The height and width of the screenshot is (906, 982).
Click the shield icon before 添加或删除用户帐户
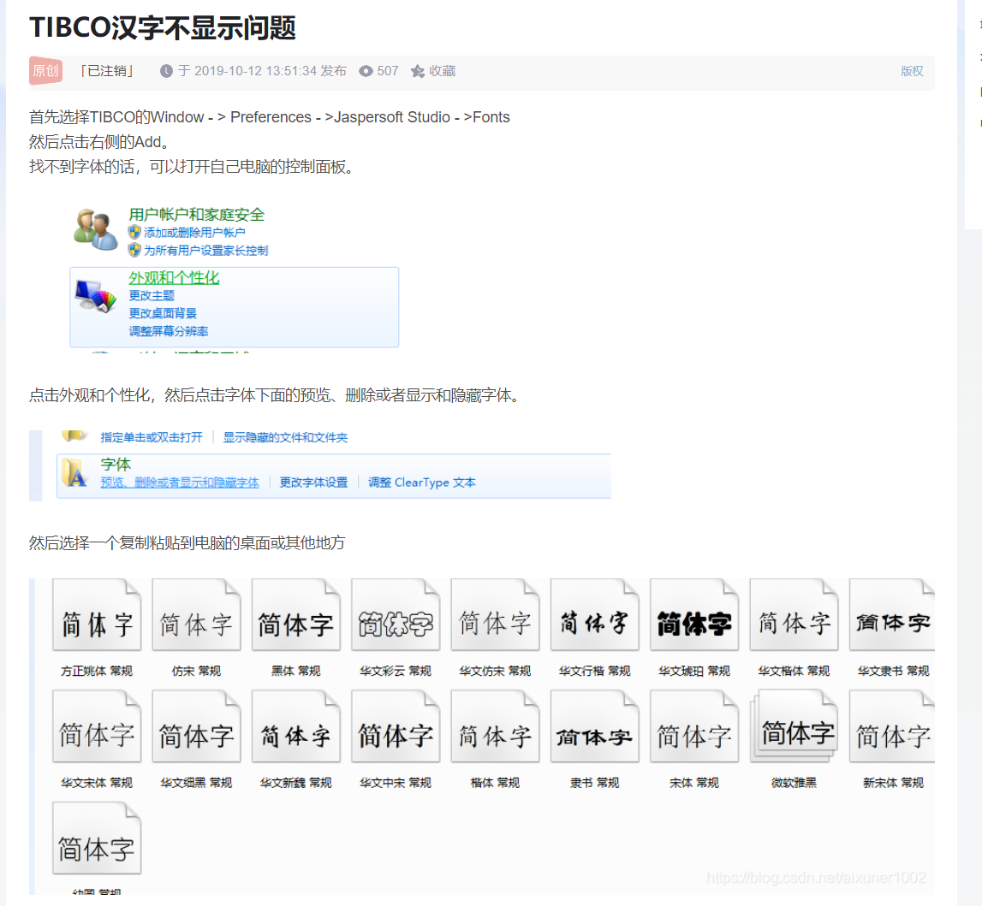pyautogui.click(x=134, y=233)
